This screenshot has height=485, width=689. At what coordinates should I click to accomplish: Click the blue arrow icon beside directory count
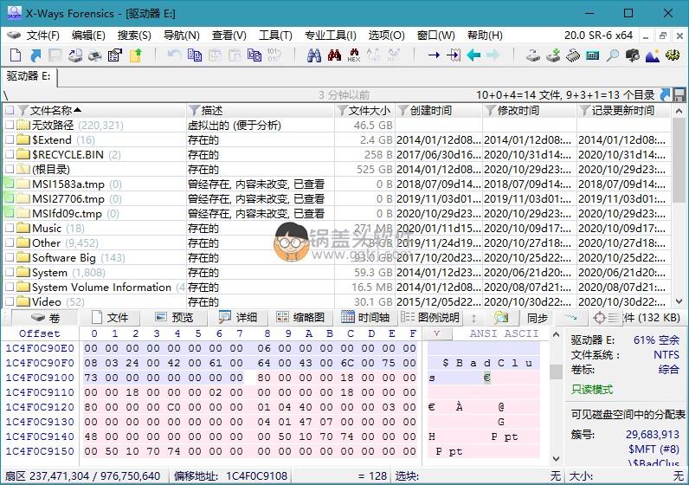click(666, 94)
